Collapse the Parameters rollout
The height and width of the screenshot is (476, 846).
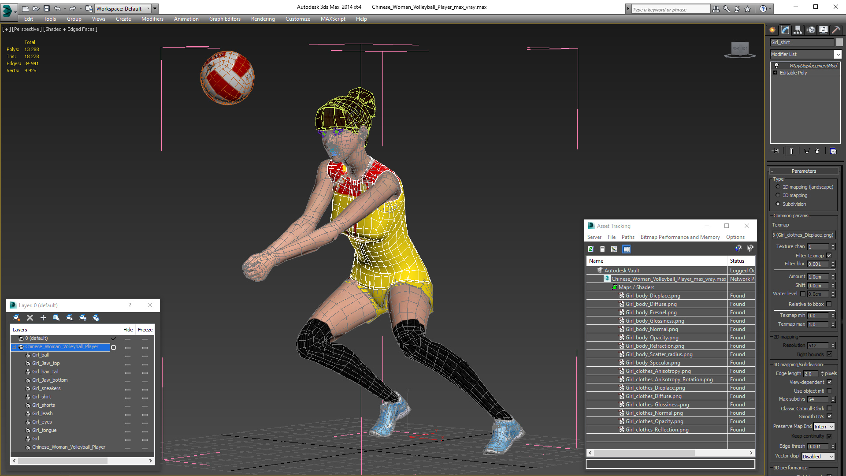[804, 171]
